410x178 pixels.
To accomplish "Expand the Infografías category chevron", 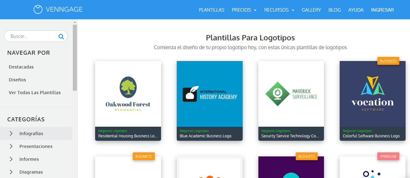I will point(11,134).
